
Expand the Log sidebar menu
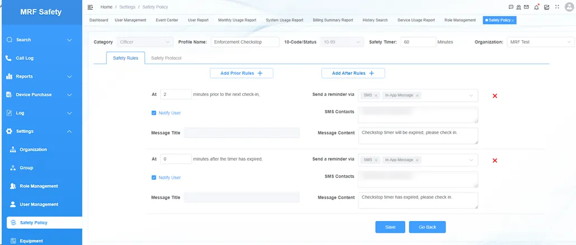(x=69, y=113)
